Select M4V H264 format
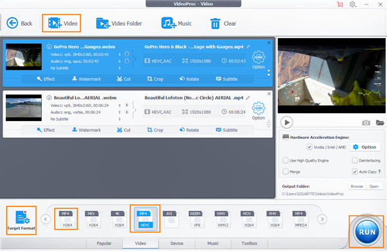Viewport: 387px width, 251px height. click(275, 219)
